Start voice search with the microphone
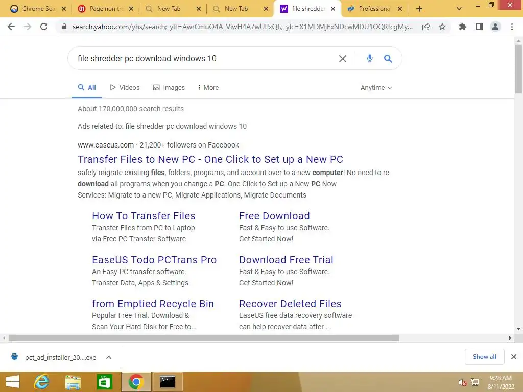The height and width of the screenshot is (392, 523). point(370,58)
